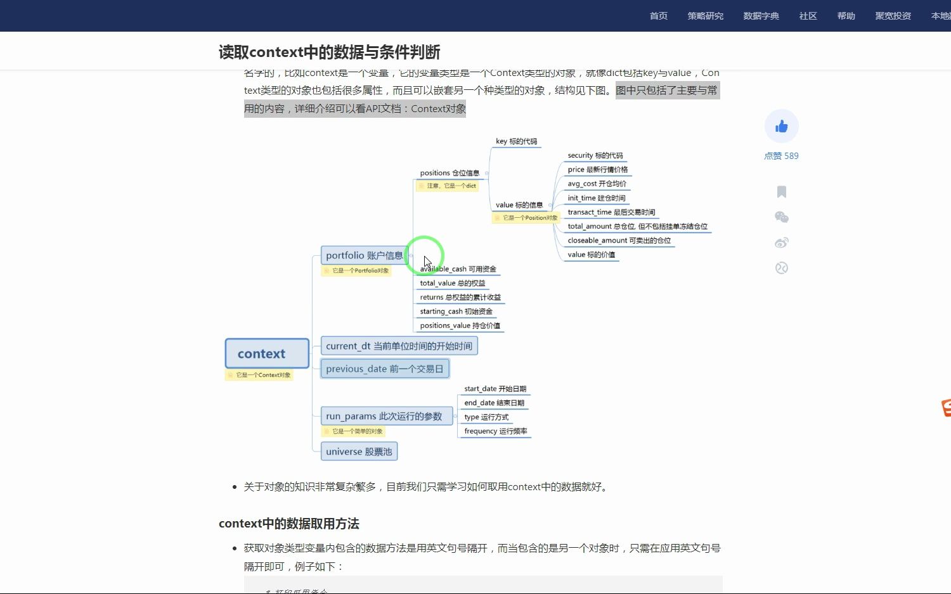The height and width of the screenshot is (594, 951).
Task: Click the thumbs-up like button
Action: point(781,127)
